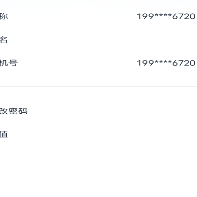Click the masked asterisks in phone value
The width and height of the screenshot is (197, 197).
(163, 62)
